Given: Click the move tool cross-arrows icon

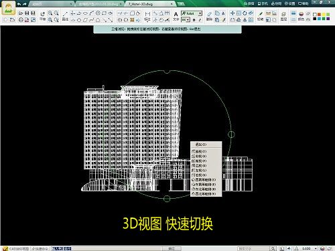Looking at the screenshot, I should tap(232, 13).
